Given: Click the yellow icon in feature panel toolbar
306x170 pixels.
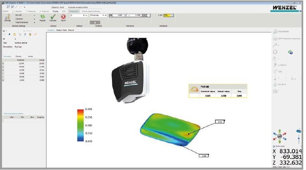Looking at the screenshot, I should (15, 34).
